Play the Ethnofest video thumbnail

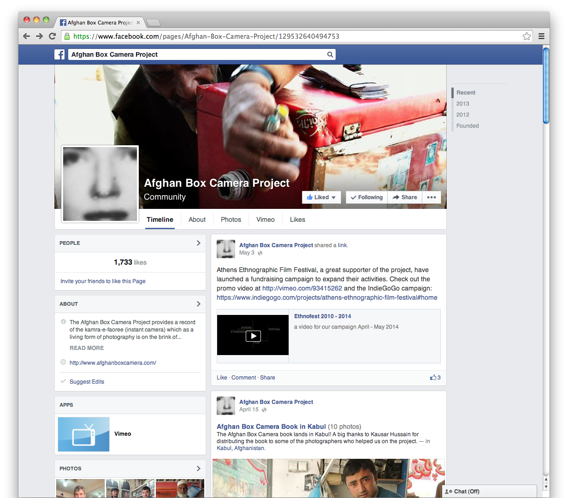tap(253, 335)
